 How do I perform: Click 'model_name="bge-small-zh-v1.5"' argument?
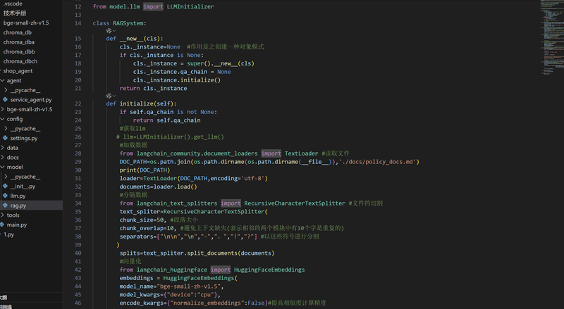tap(171, 286)
